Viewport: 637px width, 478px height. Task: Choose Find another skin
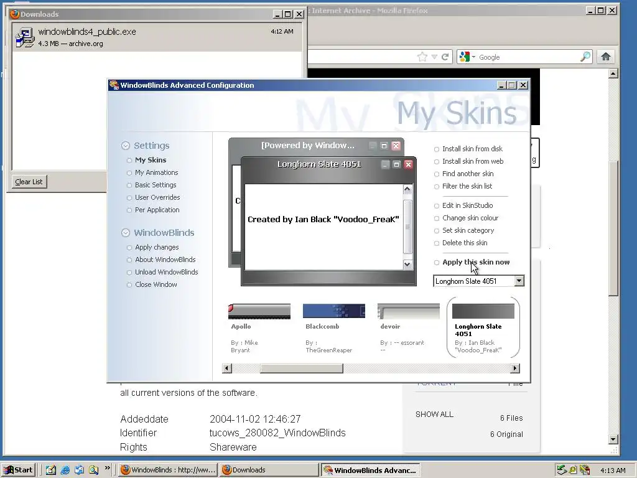coord(468,174)
